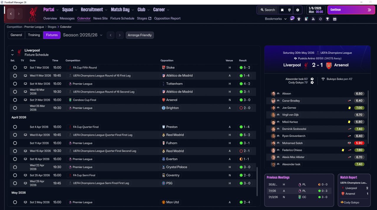Go to the previous season arrow
Image resolution: width=377 pixels, height=210 pixels.
point(110,35)
